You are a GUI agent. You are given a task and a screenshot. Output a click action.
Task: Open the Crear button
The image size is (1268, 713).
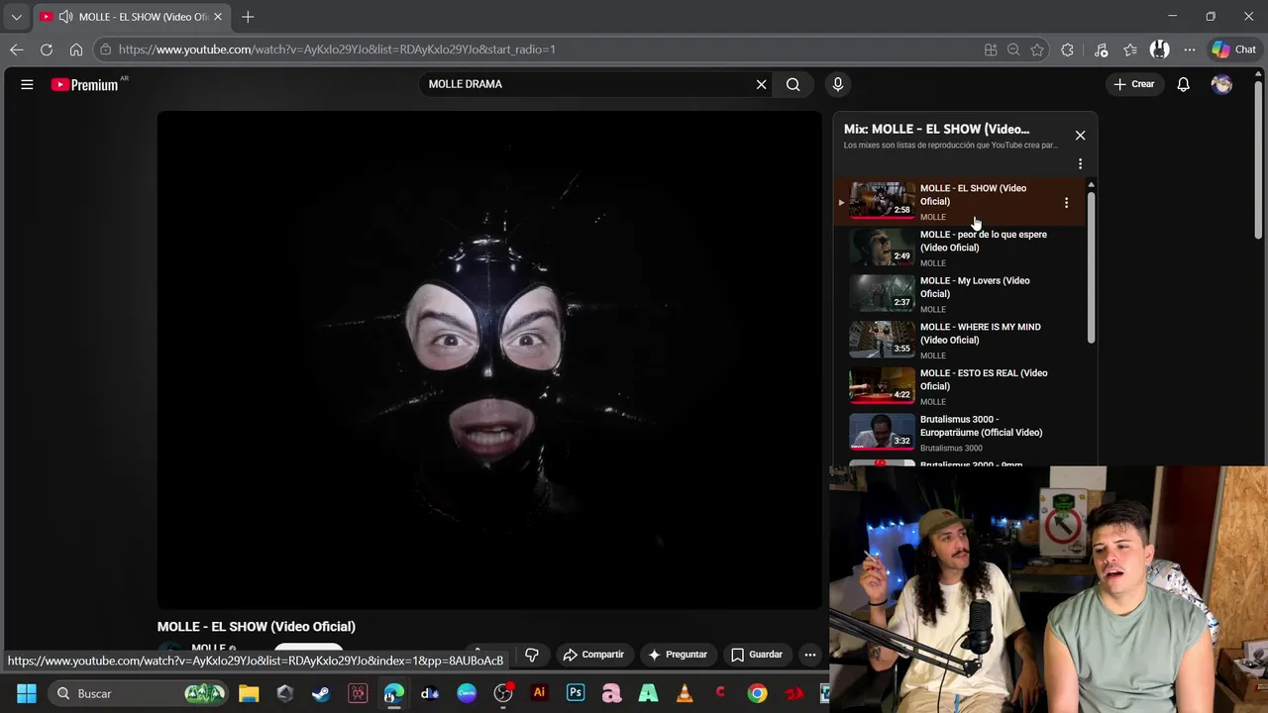[x=1133, y=84]
